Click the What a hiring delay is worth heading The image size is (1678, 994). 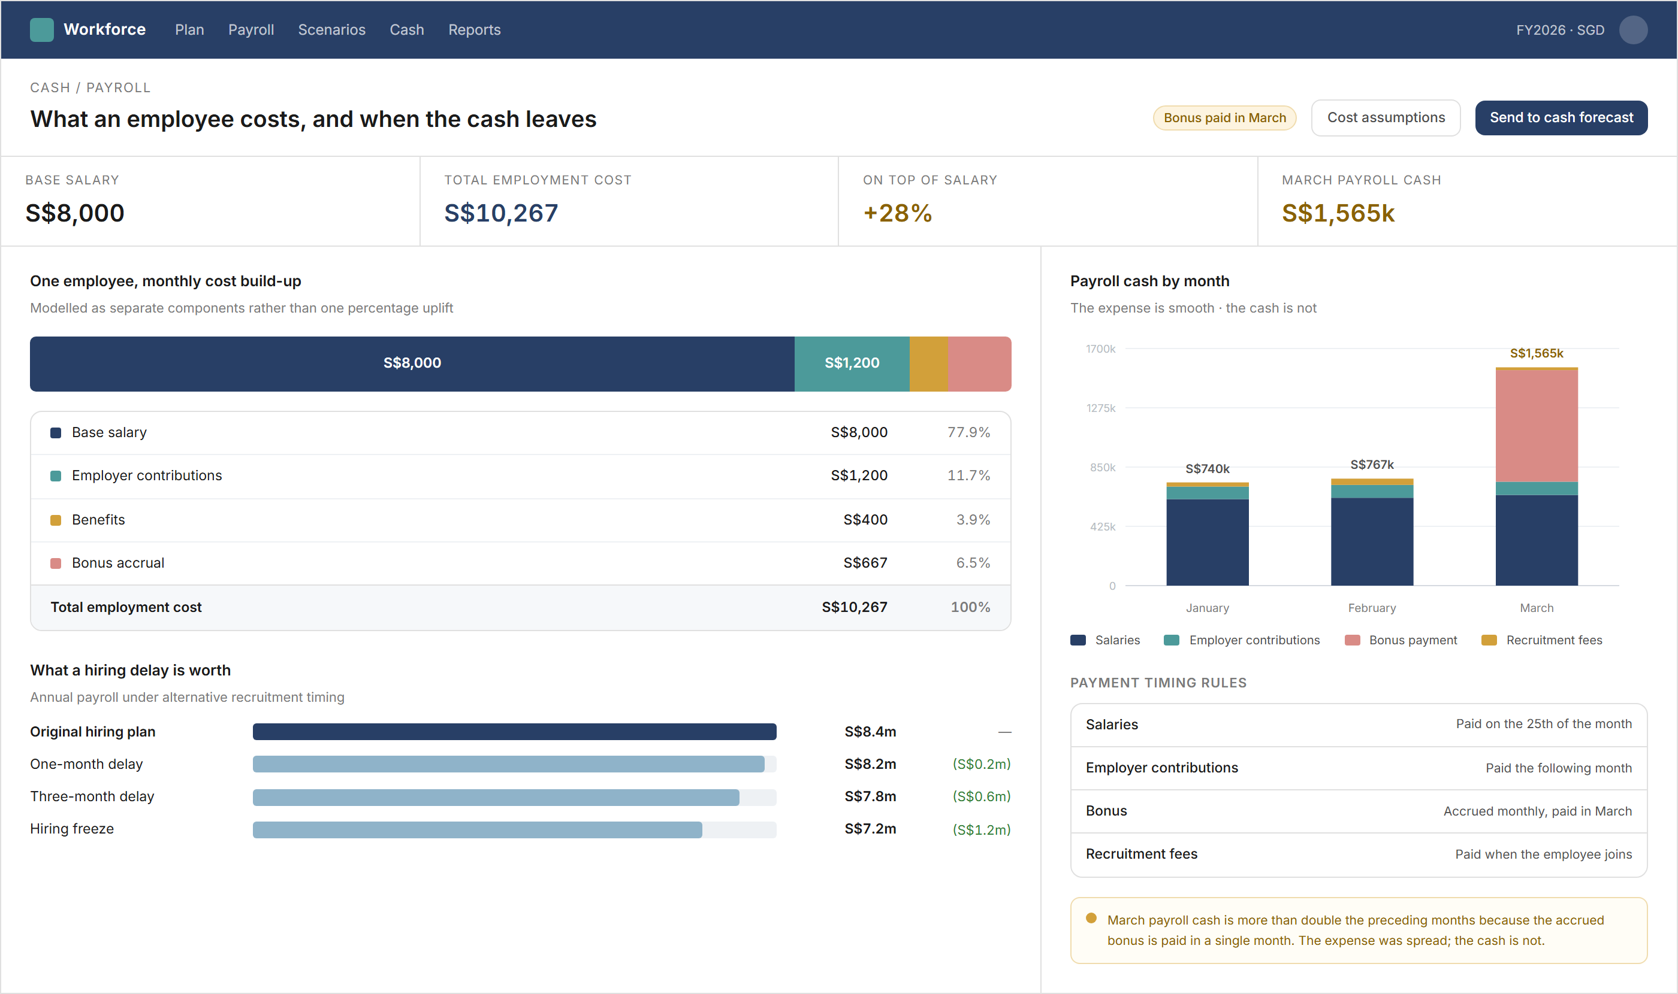pyautogui.click(x=130, y=671)
